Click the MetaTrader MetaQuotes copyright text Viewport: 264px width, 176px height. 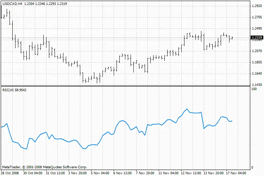pos(44,167)
